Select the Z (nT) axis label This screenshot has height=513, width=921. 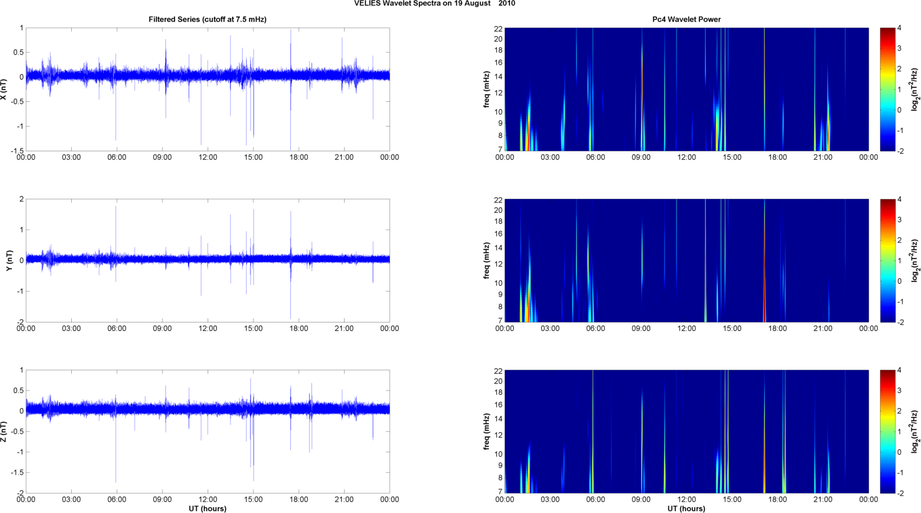click(4, 432)
